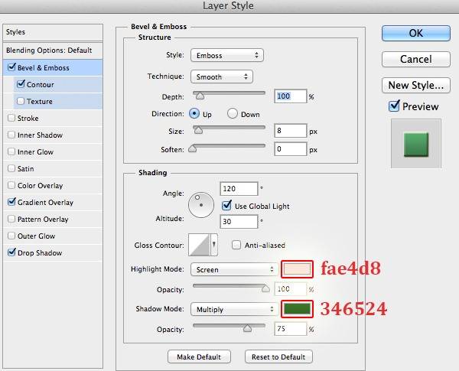Click the Cancel button

[x=415, y=59]
